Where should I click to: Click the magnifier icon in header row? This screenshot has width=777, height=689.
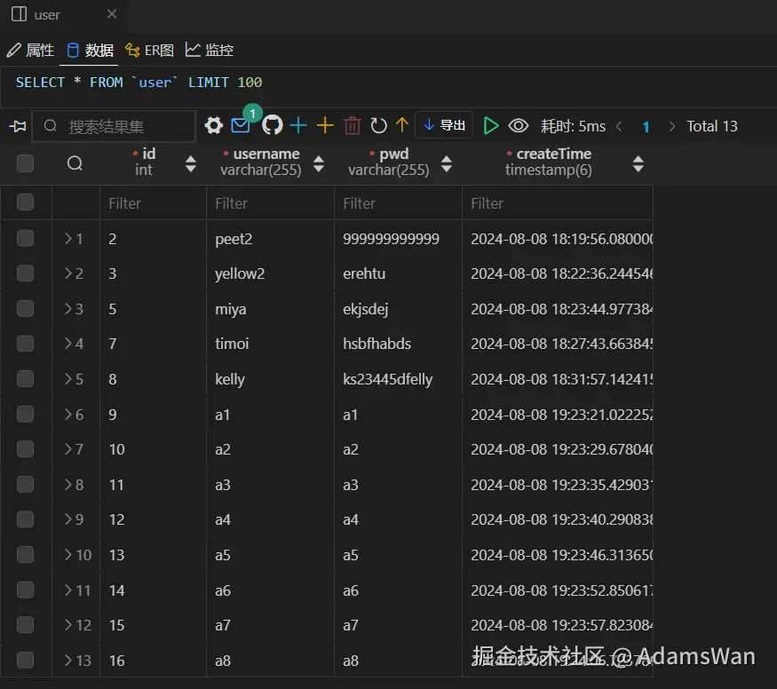point(75,163)
